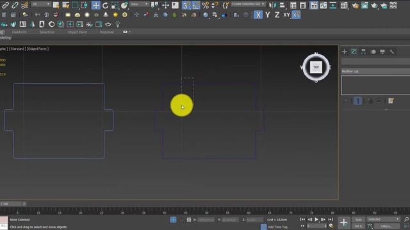Click the Auto Key button
Viewport: 410px width, 230px height.
pyautogui.click(x=358, y=220)
